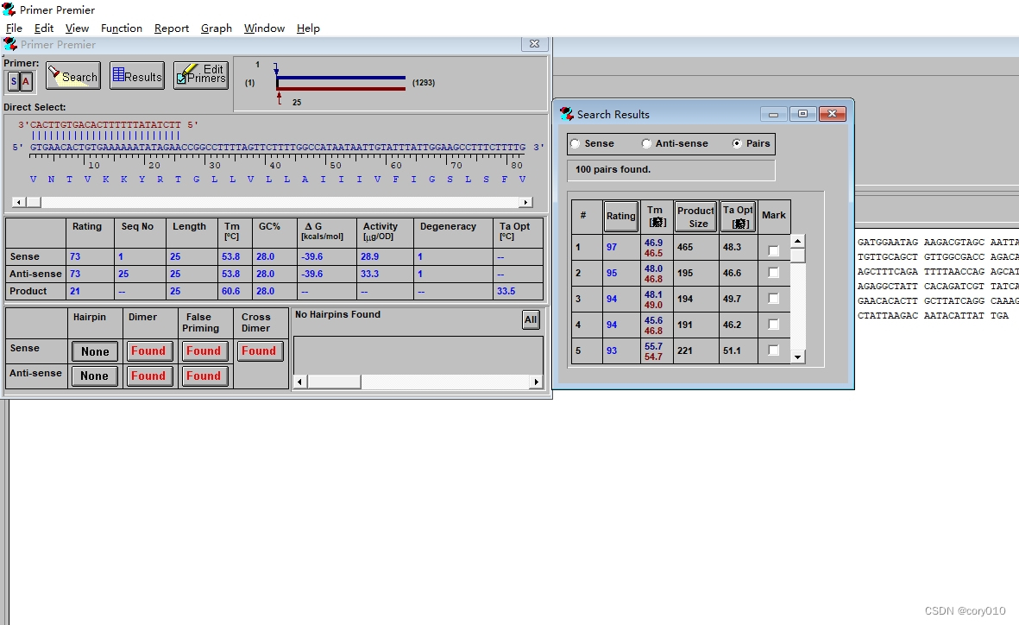Screen dimensions: 1019x625
Task: Select result row with rating 93
Action: (681, 350)
